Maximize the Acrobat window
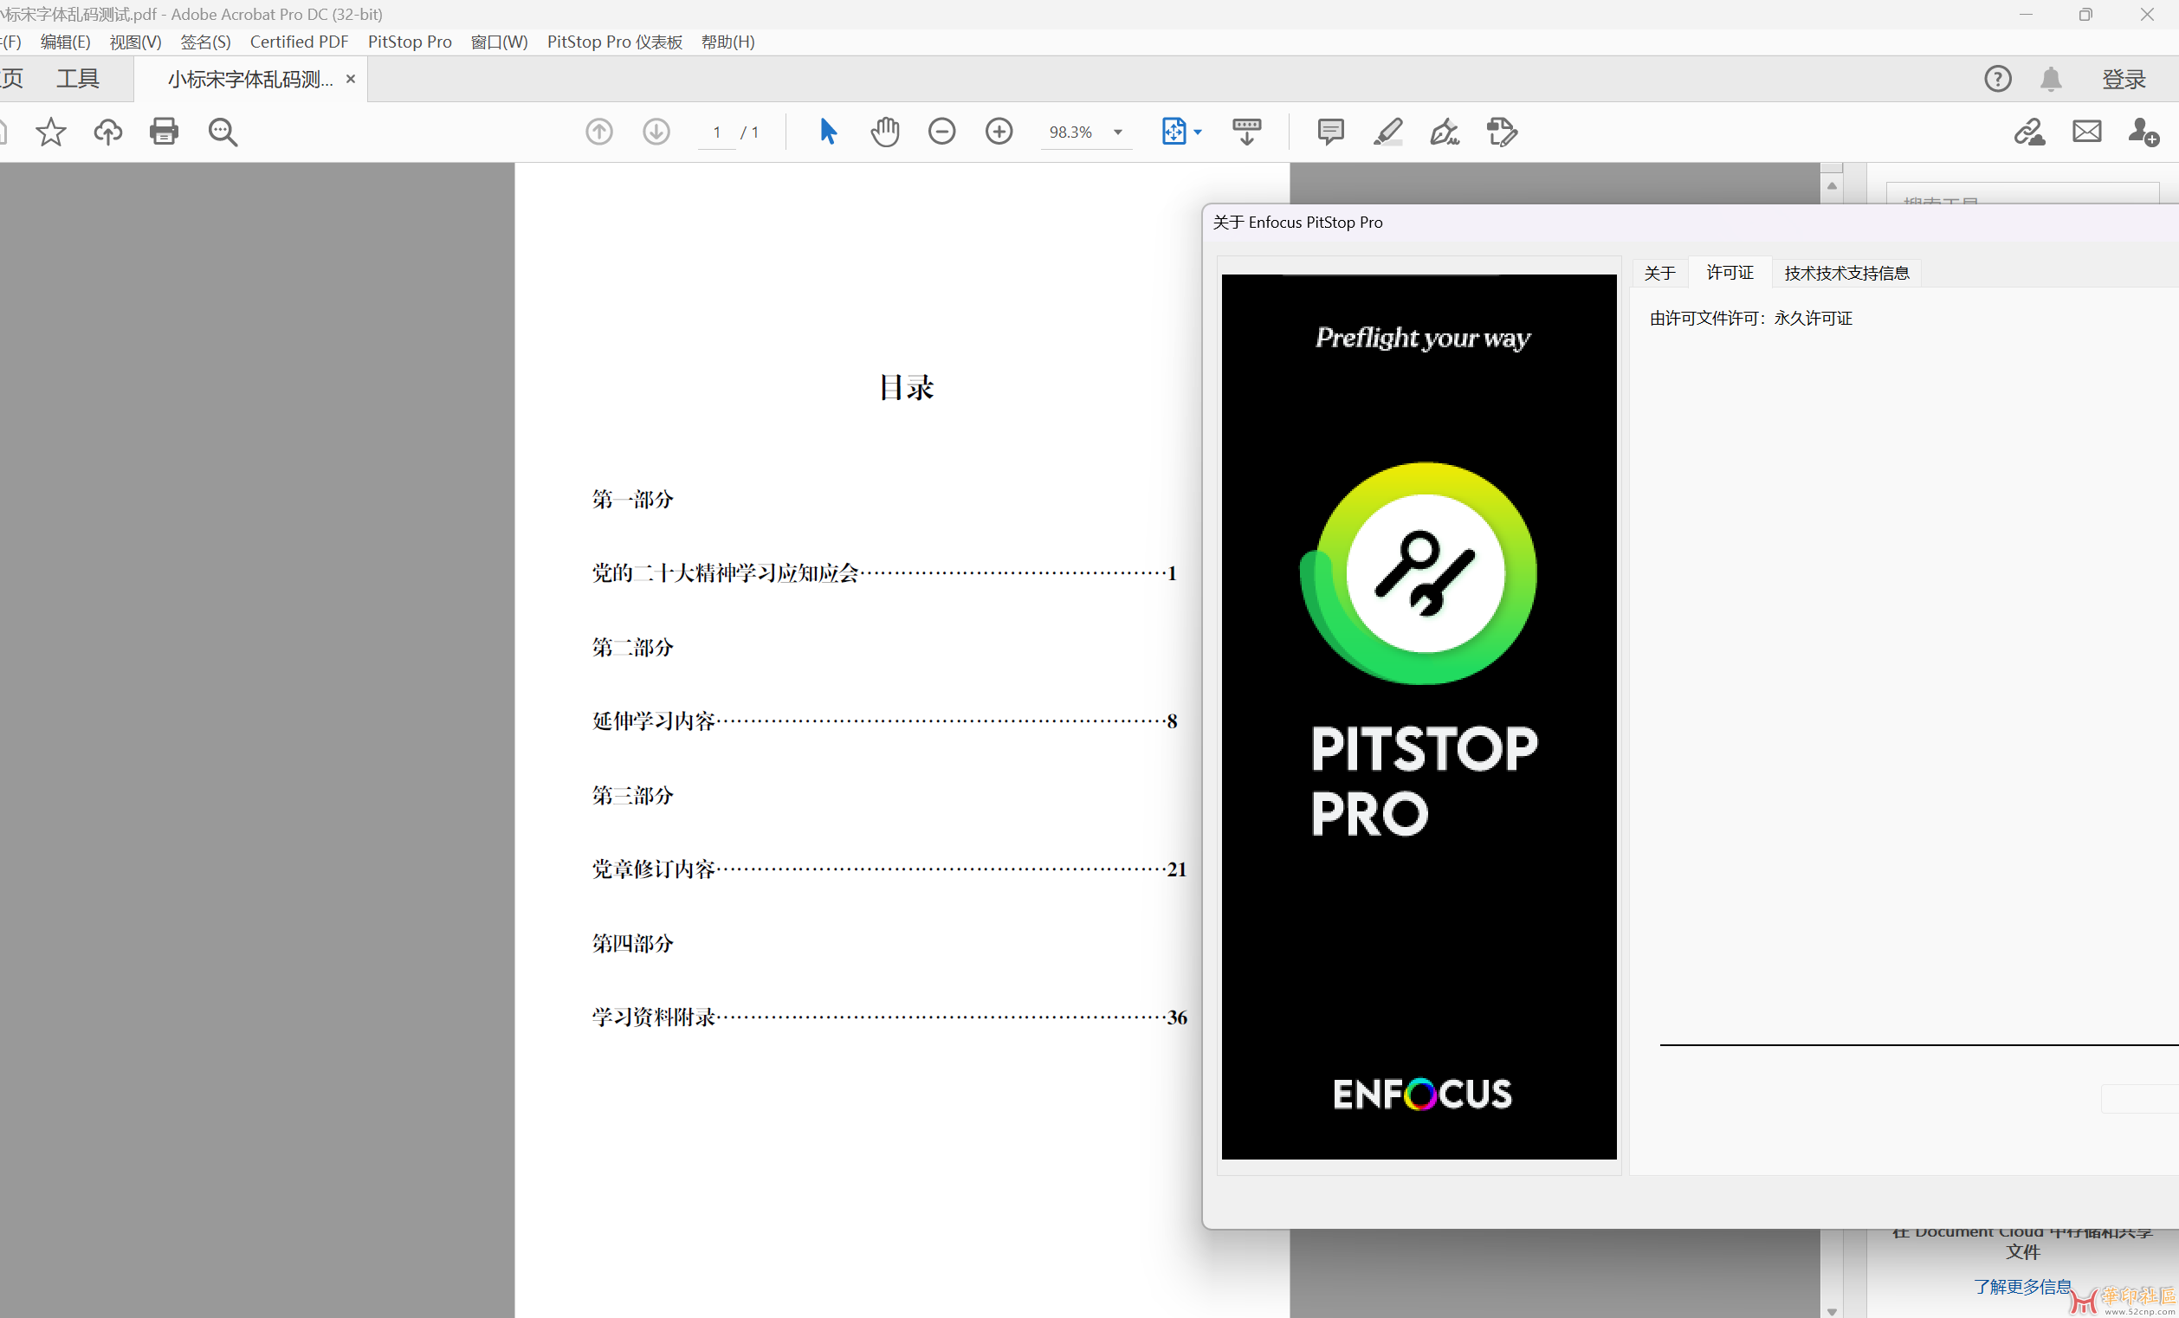 coord(2085,14)
